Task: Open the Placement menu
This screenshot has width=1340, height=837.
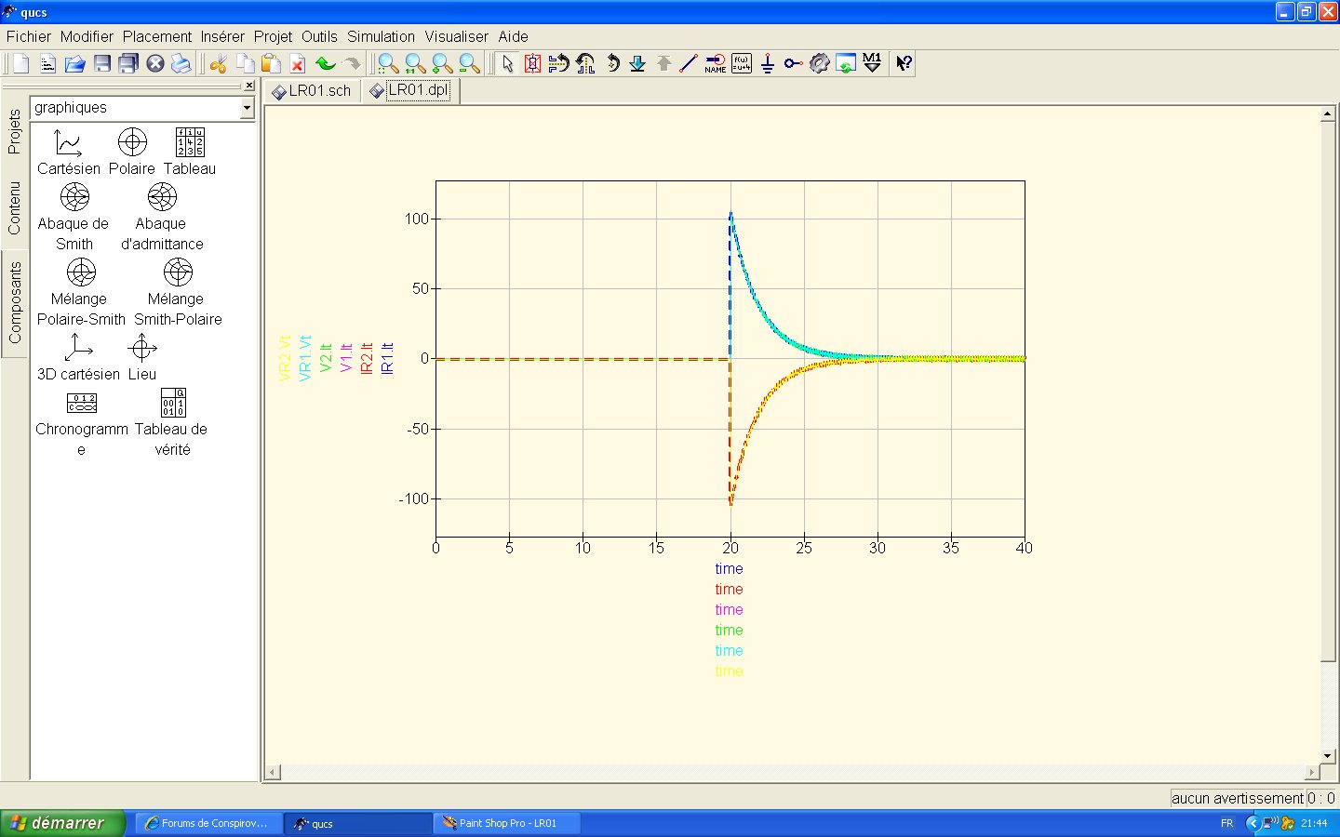Action: click(157, 36)
